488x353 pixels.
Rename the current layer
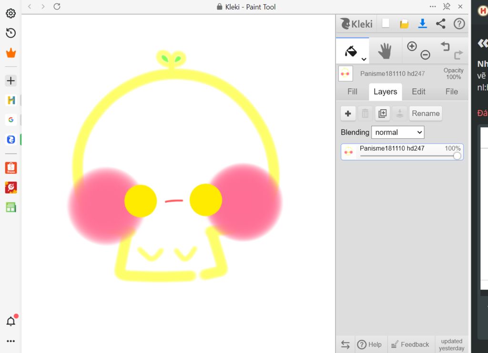click(426, 114)
